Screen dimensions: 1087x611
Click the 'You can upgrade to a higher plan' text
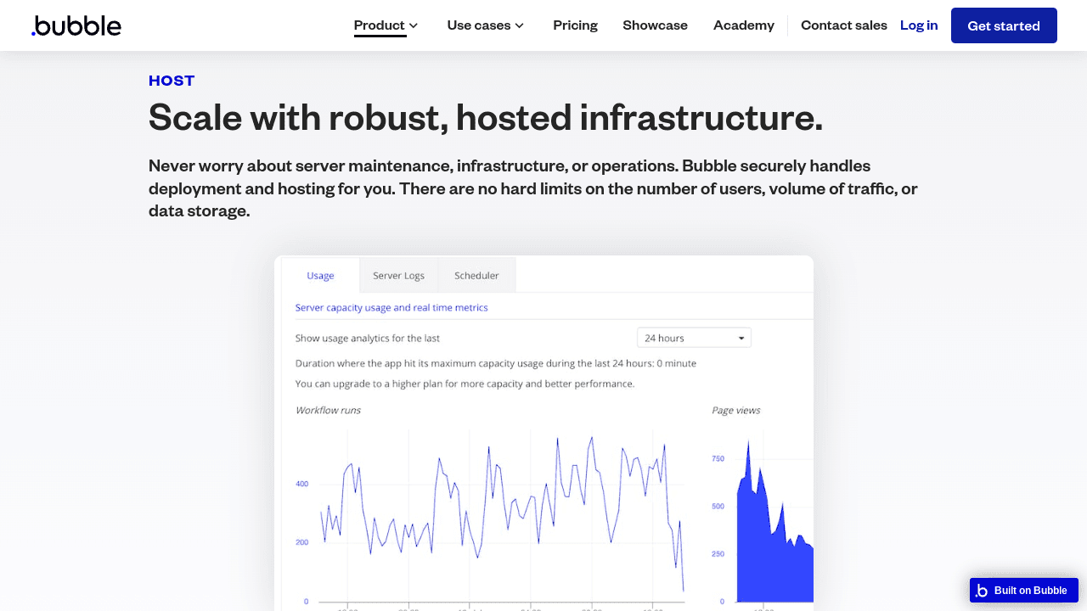coord(465,384)
